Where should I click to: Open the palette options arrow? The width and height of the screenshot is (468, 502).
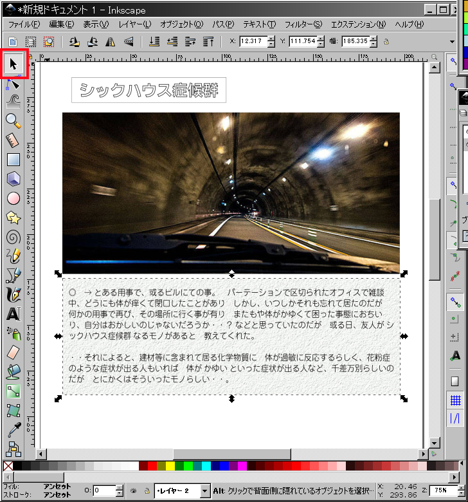coord(462,463)
